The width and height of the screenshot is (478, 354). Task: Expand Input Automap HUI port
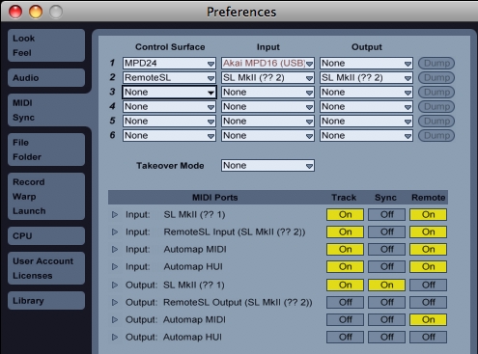tap(115, 266)
